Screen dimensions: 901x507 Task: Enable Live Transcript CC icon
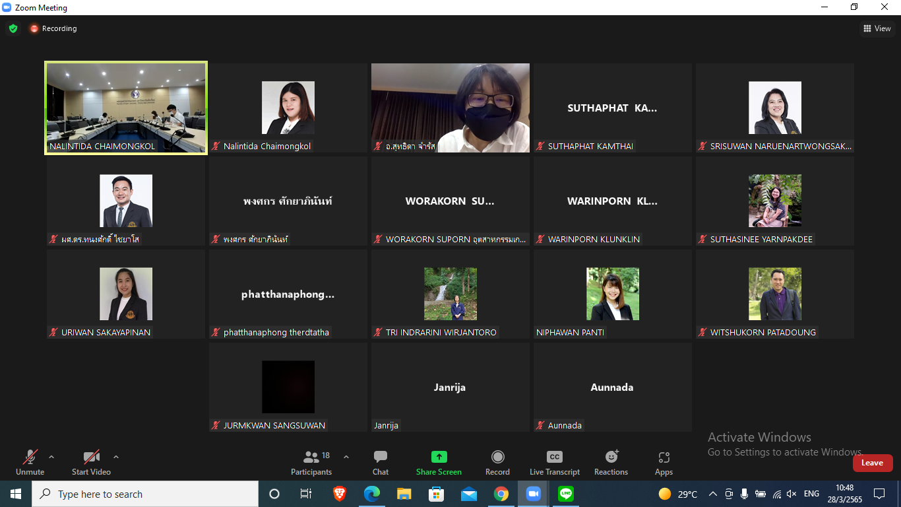click(x=555, y=457)
